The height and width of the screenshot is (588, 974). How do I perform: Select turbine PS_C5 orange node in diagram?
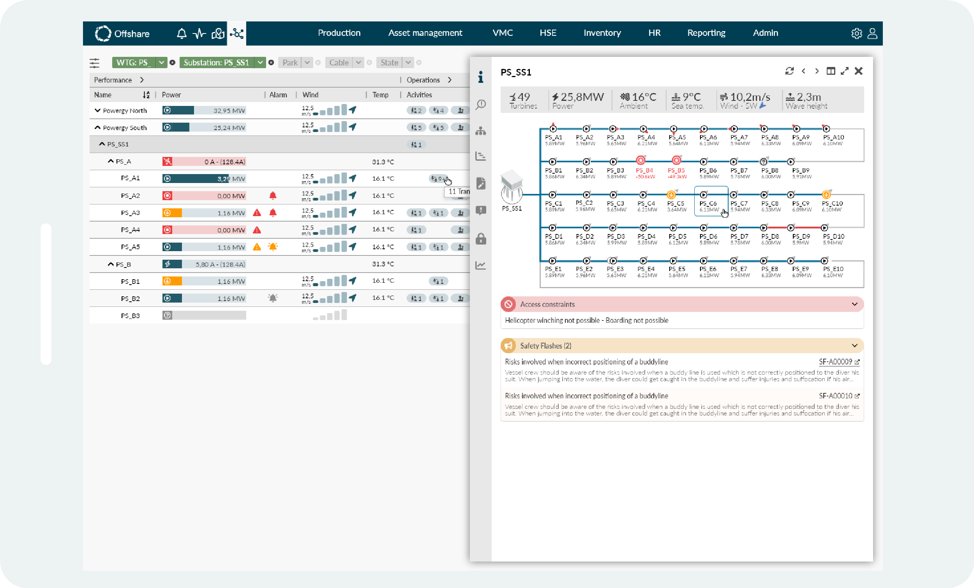[x=671, y=194]
